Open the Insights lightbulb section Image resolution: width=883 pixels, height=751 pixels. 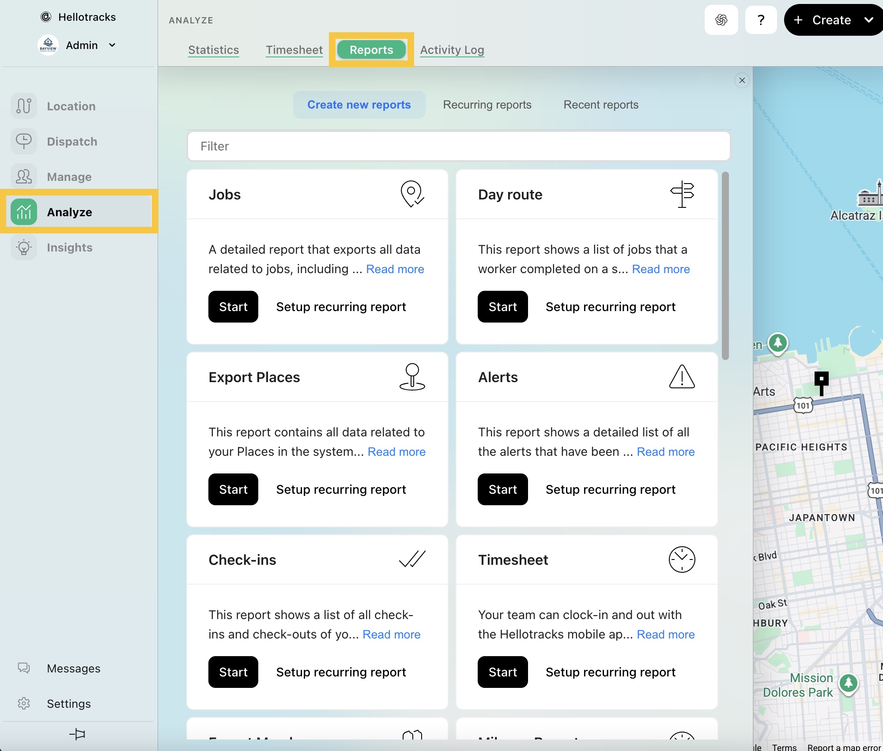(24, 248)
